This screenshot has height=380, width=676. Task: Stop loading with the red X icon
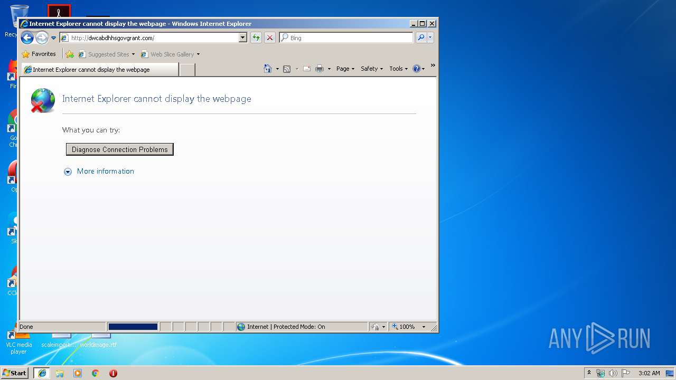[270, 37]
